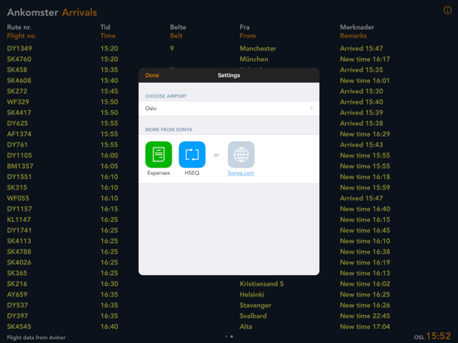Tap flight DY537
Screen dimensions: 458x343
(17, 306)
